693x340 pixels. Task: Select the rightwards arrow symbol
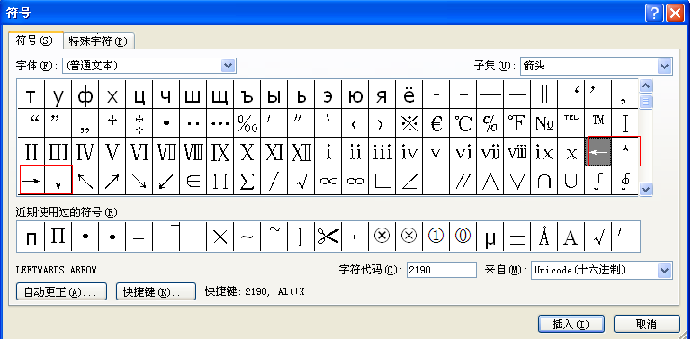31,181
